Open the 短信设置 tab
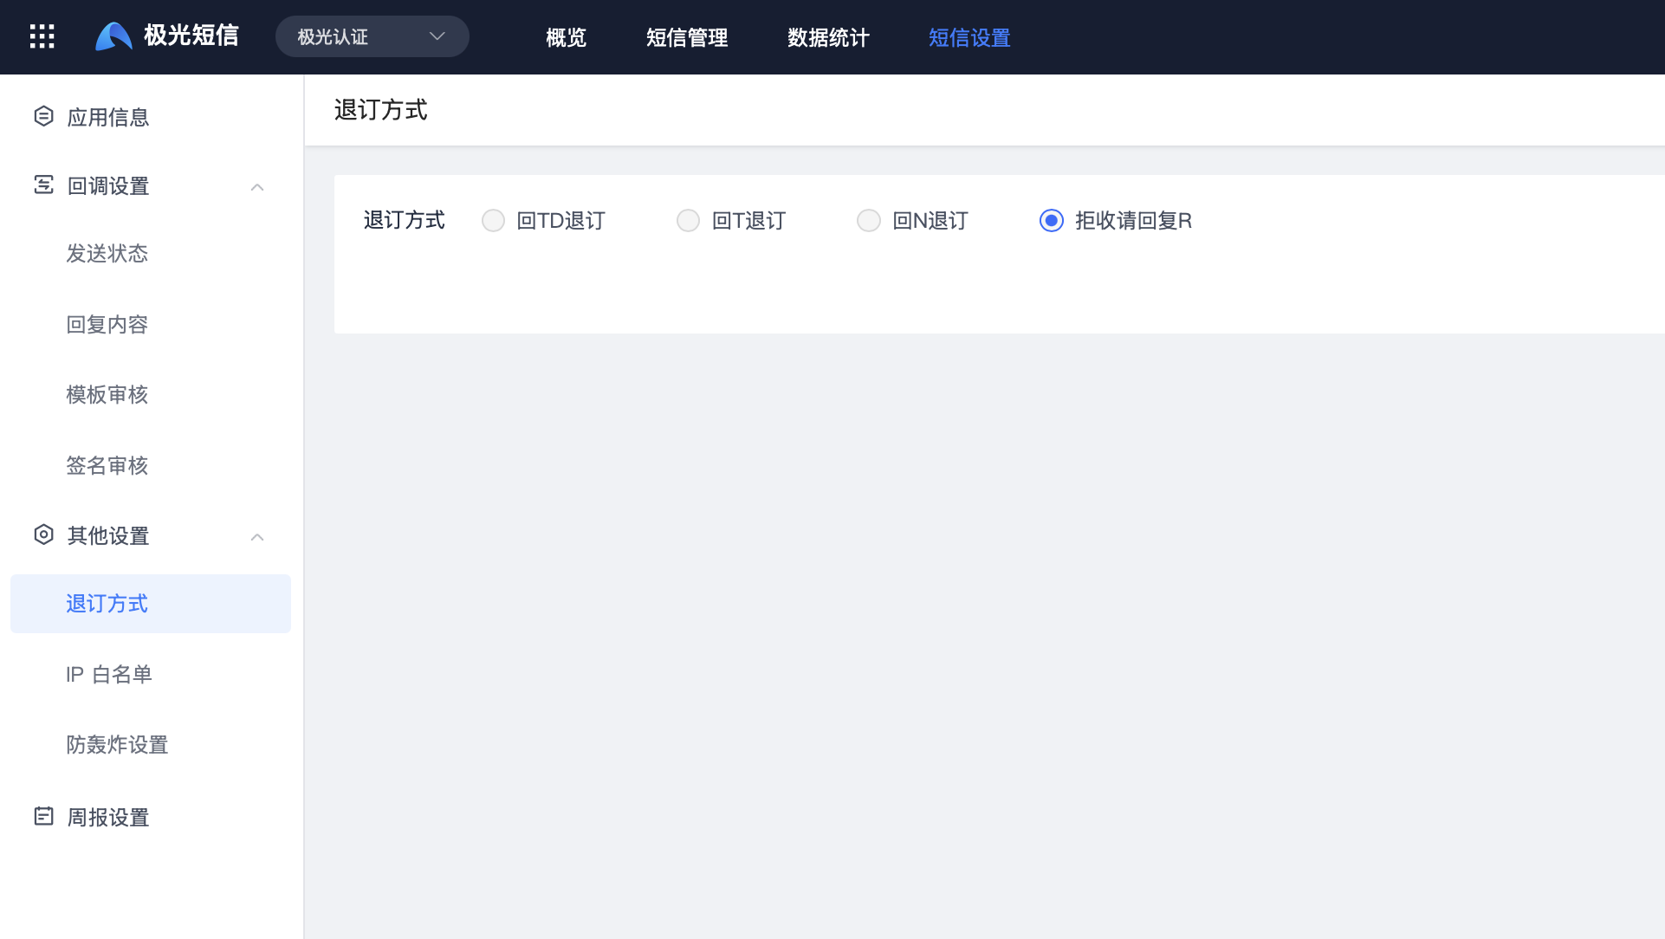The height and width of the screenshot is (939, 1665). (x=969, y=37)
